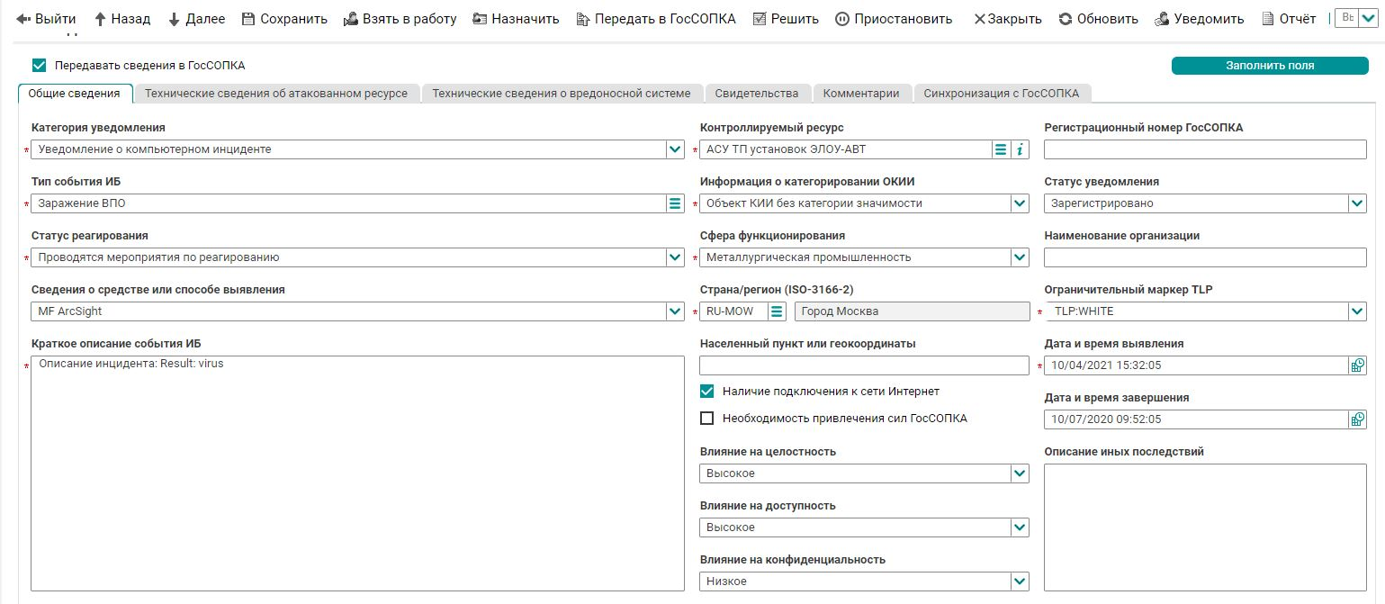Click the Приостановить pause icon
Screen dimensions: 1385x604
point(842,19)
